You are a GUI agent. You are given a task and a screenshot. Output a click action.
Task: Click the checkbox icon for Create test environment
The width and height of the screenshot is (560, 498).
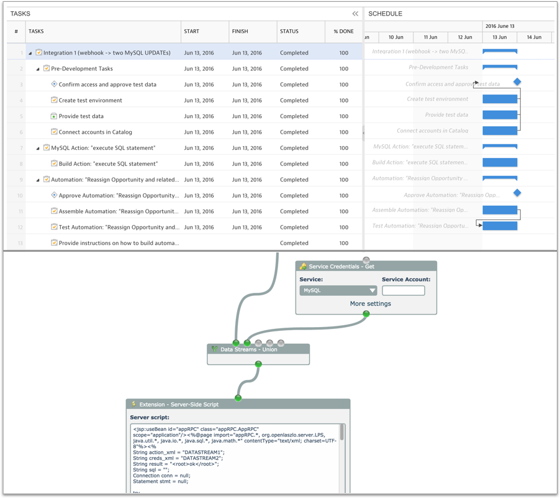click(x=54, y=100)
